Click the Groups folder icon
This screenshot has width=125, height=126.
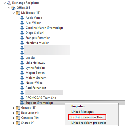pyautogui.click(x=18, y=108)
